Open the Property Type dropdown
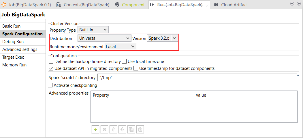303x138 pixels. [x=93, y=30]
